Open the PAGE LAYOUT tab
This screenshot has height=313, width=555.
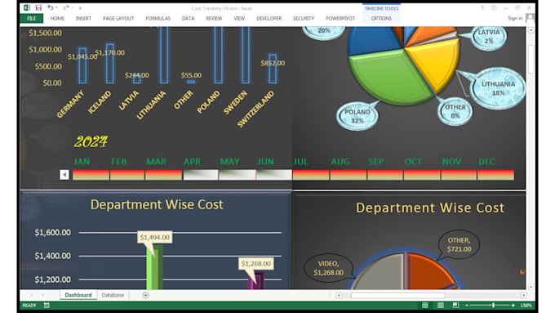click(118, 19)
